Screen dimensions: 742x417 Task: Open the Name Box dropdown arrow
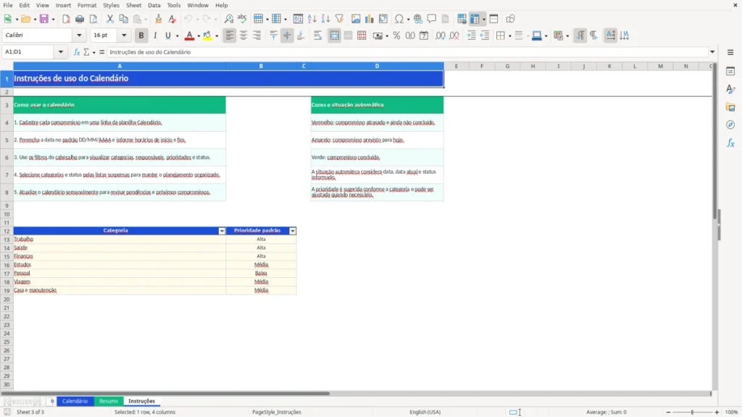pos(61,52)
